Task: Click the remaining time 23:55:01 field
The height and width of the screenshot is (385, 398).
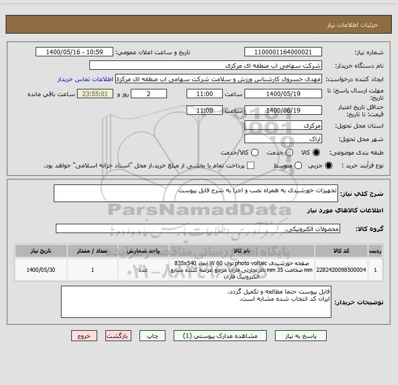Action: [95, 94]
